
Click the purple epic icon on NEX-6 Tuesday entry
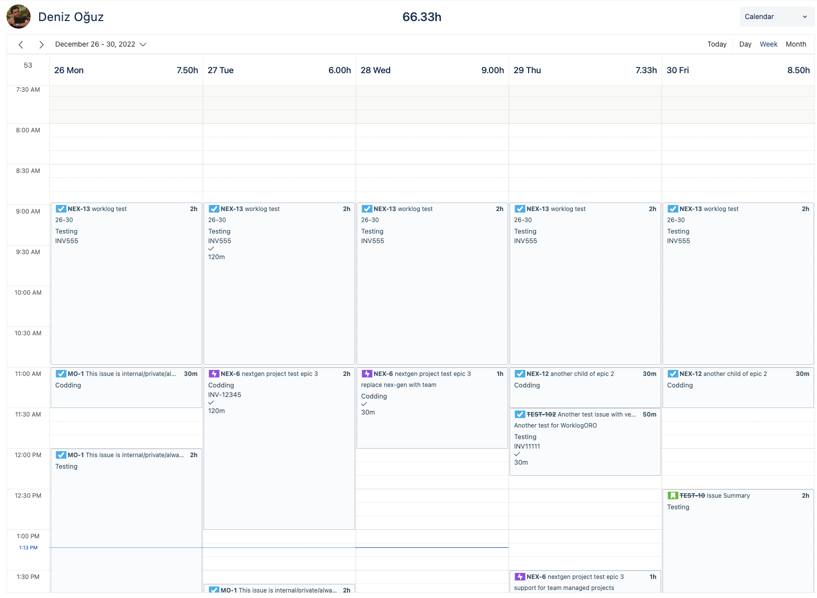pos(214,373)
